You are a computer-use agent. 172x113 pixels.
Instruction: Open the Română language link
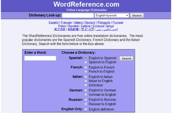coord(73,26)
